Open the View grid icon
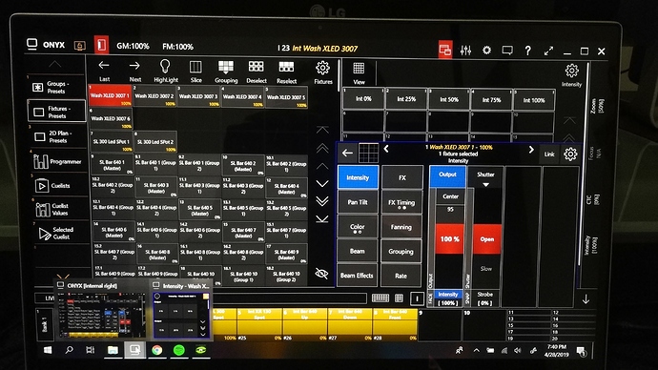This screenshot has width=658, height=370. (359, 69)
